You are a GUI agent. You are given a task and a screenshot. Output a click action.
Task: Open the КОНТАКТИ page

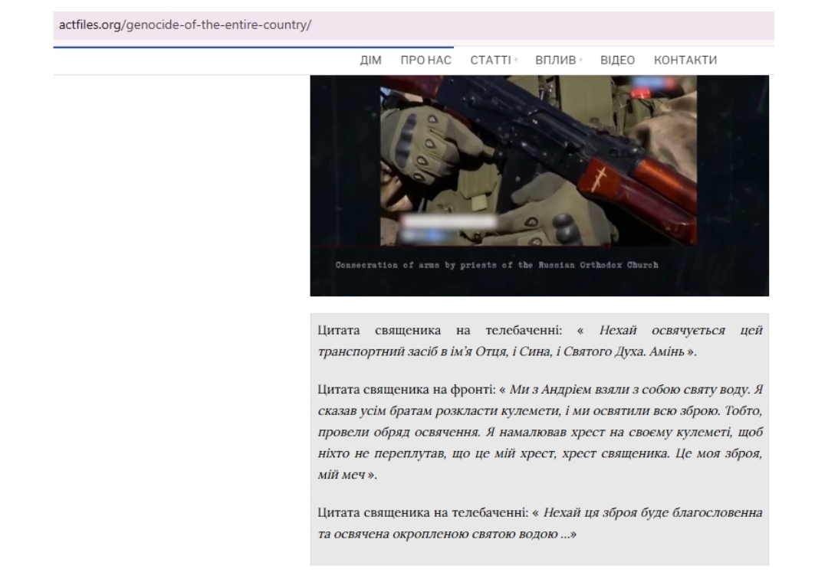(685, 60)
